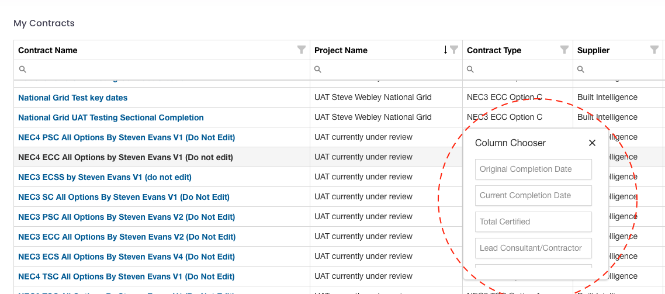Sort by Project Name column header

341,50
